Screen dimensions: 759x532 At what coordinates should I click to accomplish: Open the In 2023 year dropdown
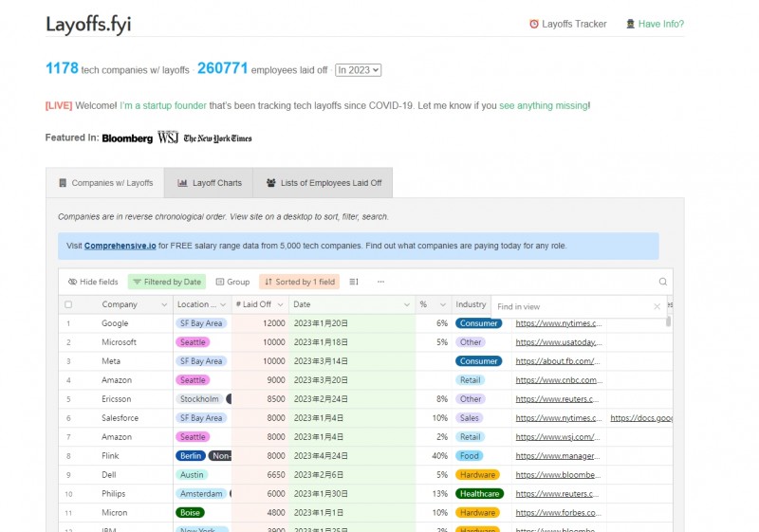358,69
